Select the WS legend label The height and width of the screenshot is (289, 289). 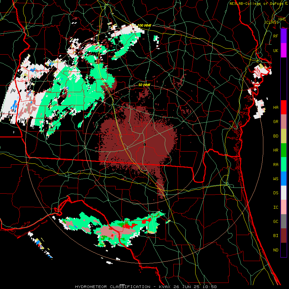[276, 179]
